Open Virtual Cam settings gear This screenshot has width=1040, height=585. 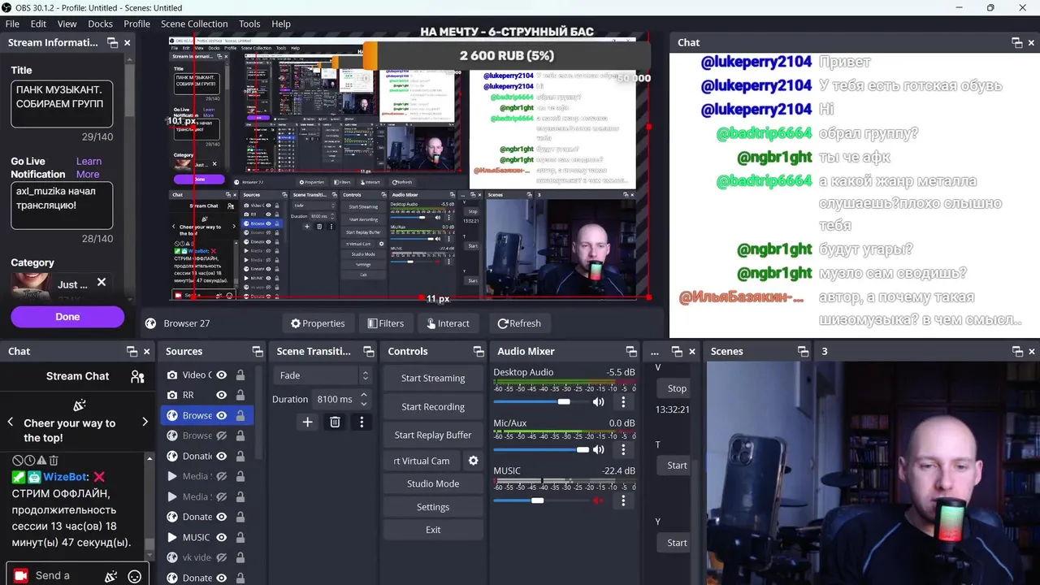(x=473, y=461)
